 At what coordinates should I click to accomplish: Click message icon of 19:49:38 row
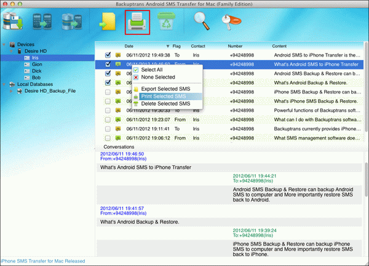pyautogui.click(x=118, y=55)
